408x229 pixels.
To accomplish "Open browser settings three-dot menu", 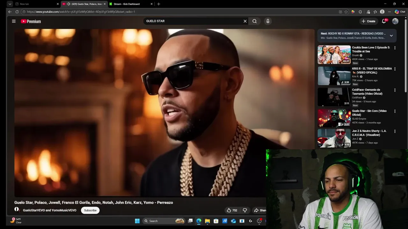I will 389,12.
